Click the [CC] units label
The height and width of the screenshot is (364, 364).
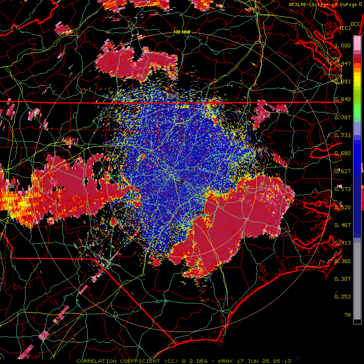pos(345,28)
